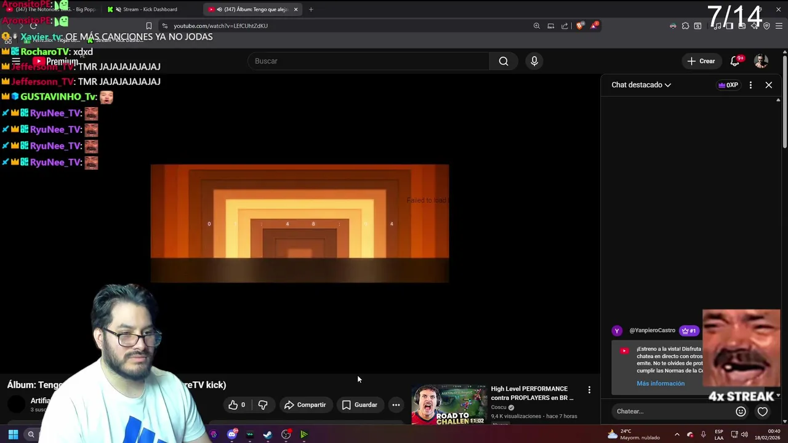Like the video with thumbs up

click(x=237, y=405)
